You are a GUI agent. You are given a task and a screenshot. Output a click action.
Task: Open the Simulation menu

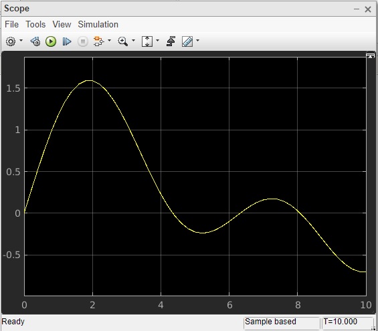[x=98, y=24]
